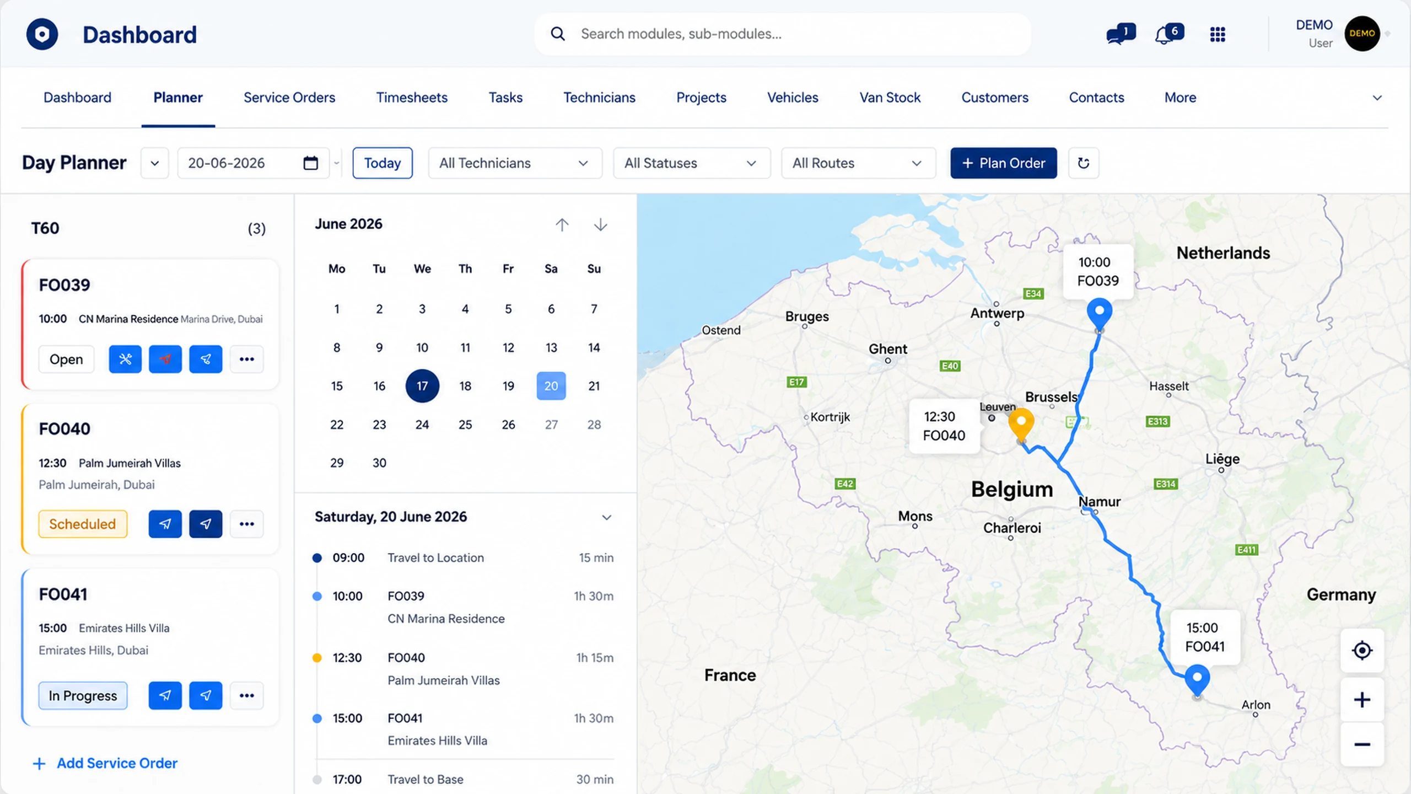Click the orange FO040 map pin
The height and width of the screenshot is (794, 1411).
click(1021, 423)
